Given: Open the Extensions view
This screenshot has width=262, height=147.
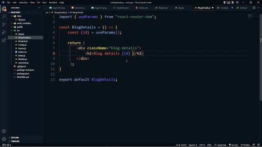Looking at the screenshot, I should 4,40.
